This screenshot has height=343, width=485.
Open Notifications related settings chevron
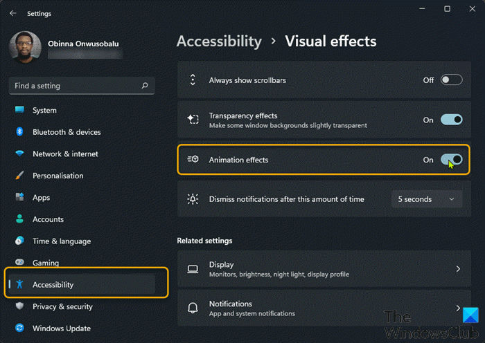pos(458,308)
